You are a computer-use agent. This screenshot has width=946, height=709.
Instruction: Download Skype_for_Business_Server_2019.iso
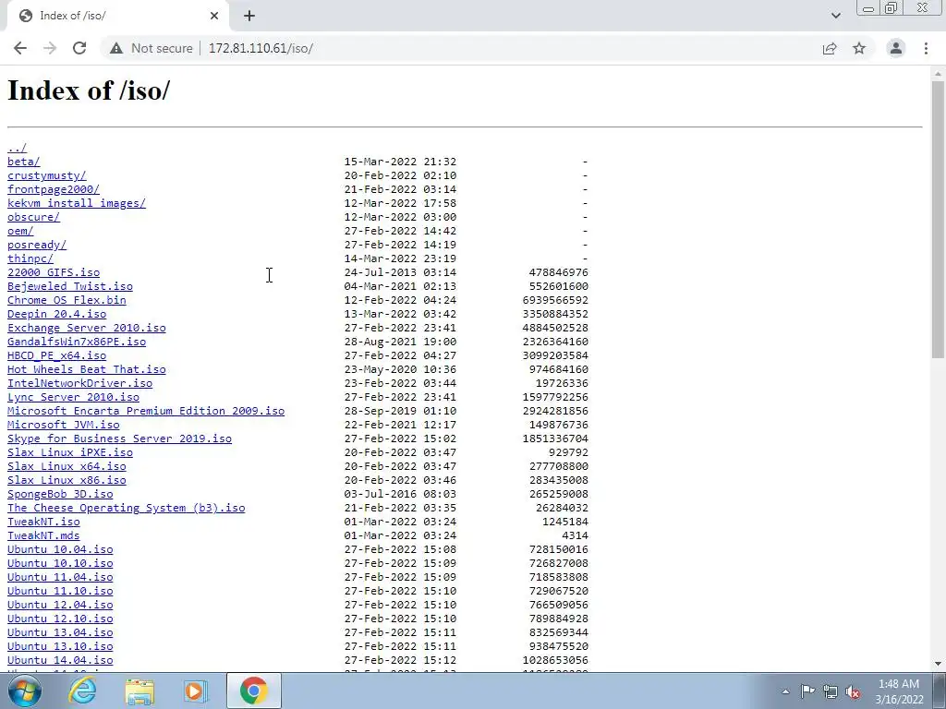(x=119, y=439)
